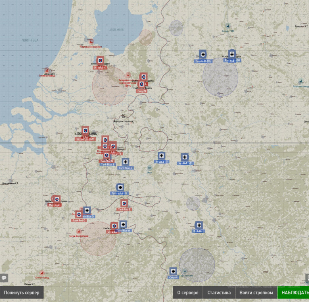Select the Аэродром подскока airfield marker
The width and height of the screenshot is (309, 302).
coord(123,116)
